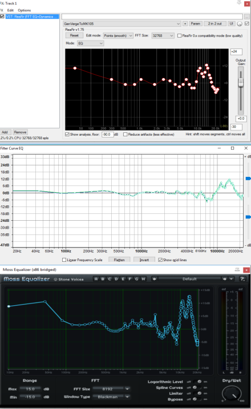Click Moss Equalizer preset slot C
This screenshot has width=251, height=409.
point(110,279)
